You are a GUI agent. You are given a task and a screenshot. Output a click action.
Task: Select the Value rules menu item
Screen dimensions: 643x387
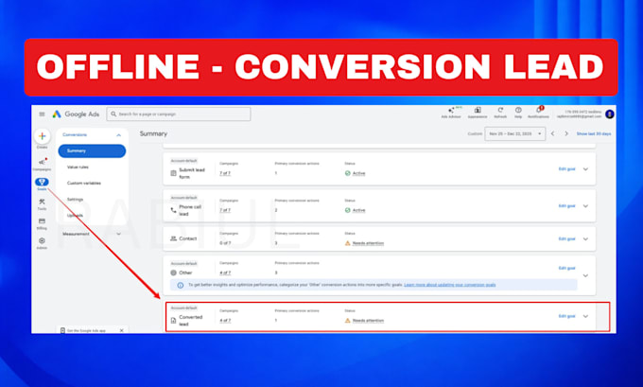78,167
